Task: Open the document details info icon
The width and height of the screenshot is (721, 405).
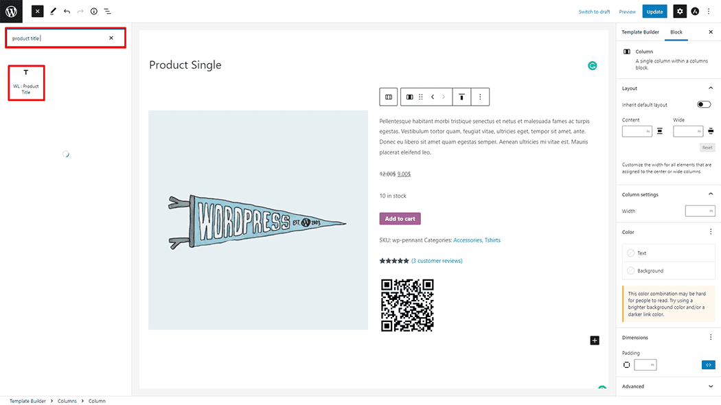Action: [94, 12]
